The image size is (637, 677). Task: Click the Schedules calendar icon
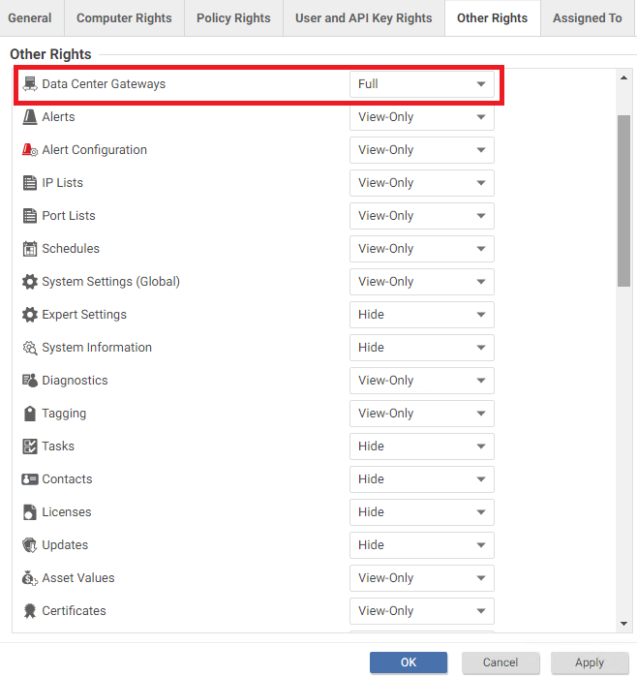pos(30,249)
